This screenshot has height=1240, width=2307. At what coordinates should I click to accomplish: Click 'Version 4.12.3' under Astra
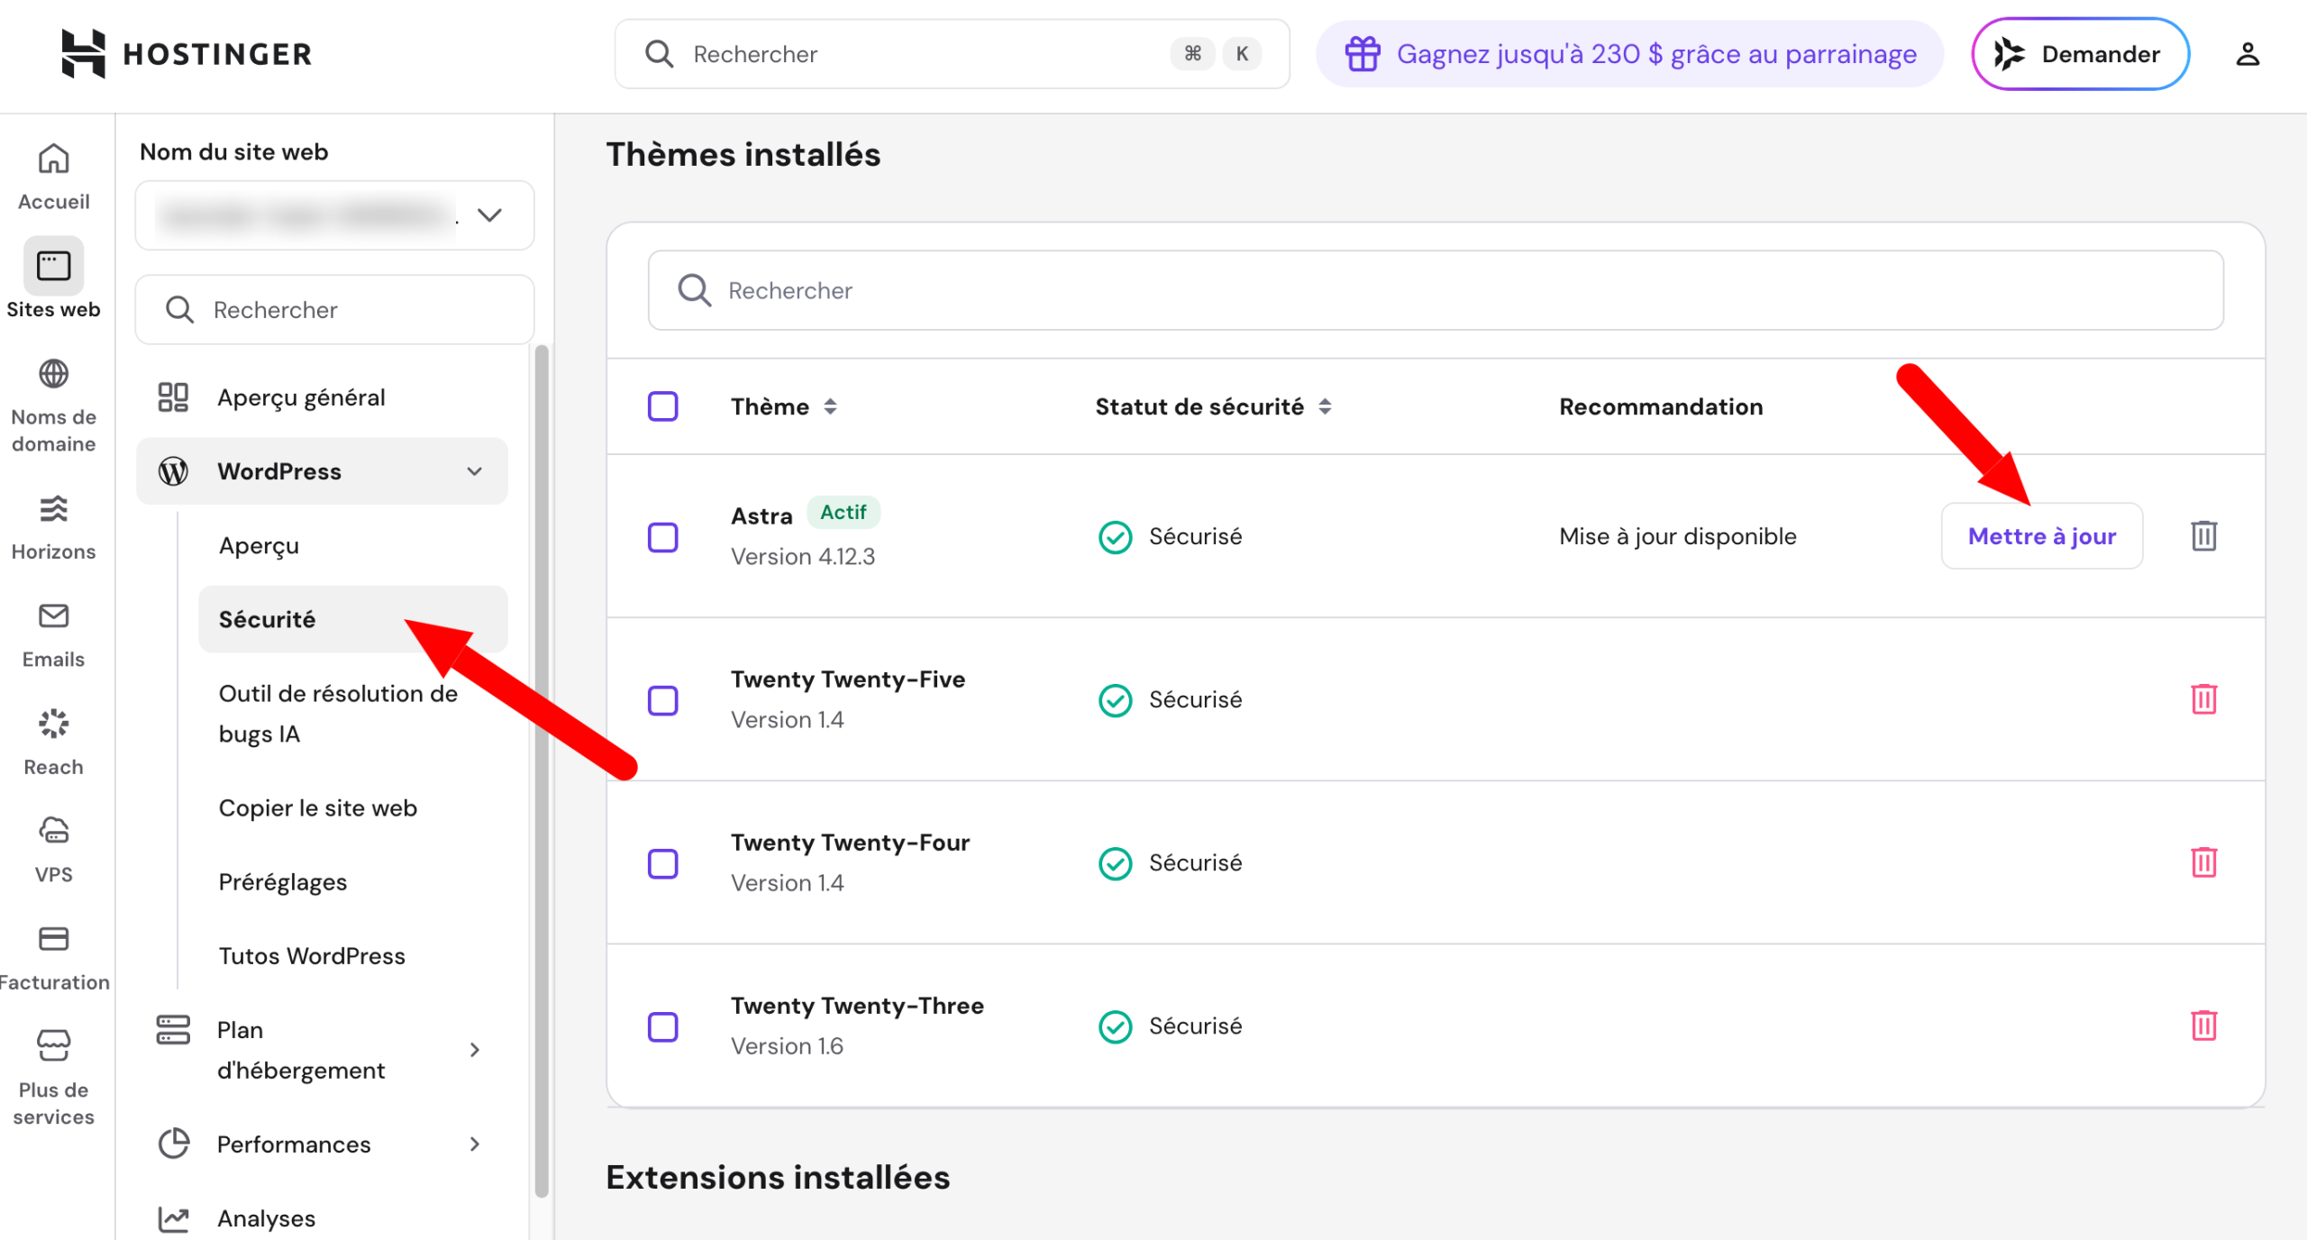point(802,557)
